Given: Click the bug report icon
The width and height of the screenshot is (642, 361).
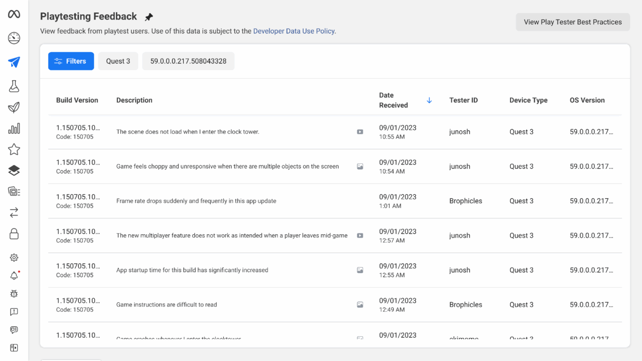Looking at the screenshot, I should pos(14,294).
